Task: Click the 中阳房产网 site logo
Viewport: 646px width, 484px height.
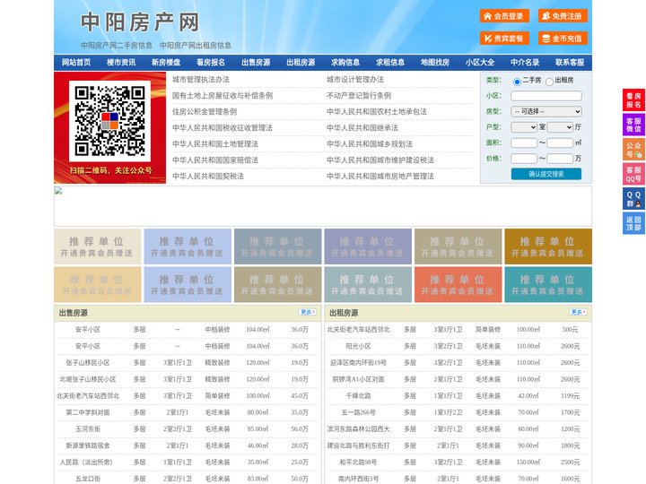Action: coord(140,22)
